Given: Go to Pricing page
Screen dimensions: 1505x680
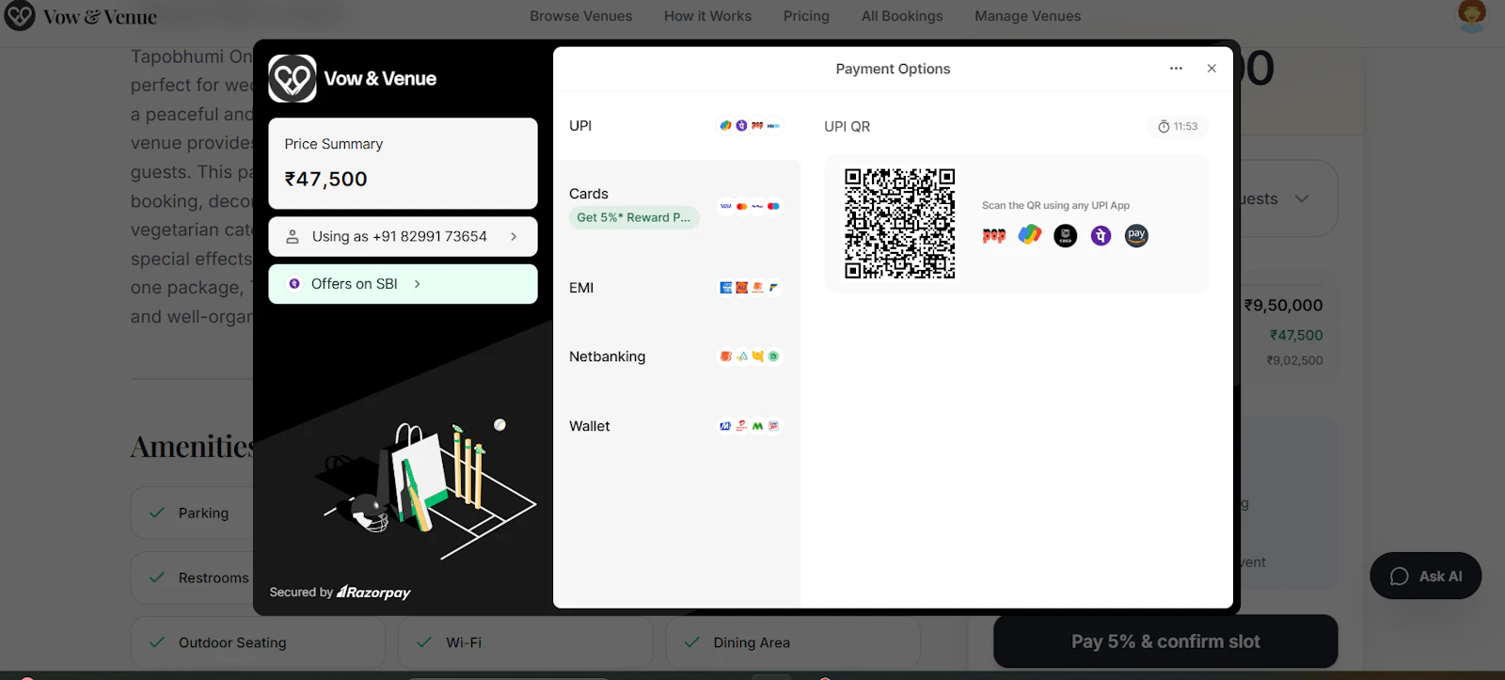Looking at the screenshot, I should pyautogui.click(x=806, y=16).
